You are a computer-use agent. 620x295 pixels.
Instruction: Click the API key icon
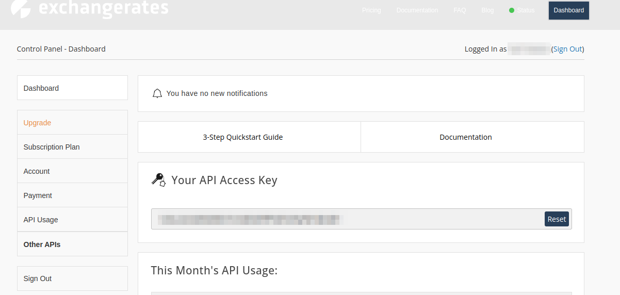point(158,180)
